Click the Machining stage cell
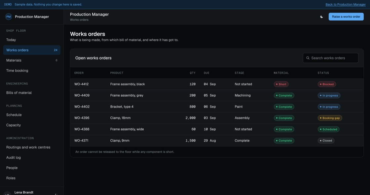370x195 pixels. pos(242,95)
